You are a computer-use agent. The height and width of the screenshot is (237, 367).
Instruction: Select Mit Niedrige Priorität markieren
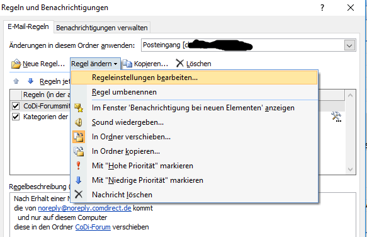(194, 180)
